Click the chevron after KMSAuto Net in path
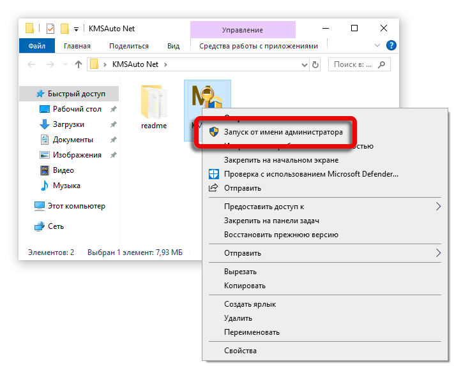Image resolution: width=454 pixels, height=366 pixels. [x=165, y=64]
